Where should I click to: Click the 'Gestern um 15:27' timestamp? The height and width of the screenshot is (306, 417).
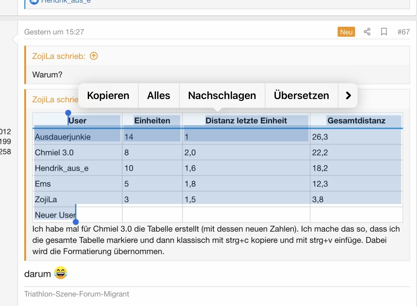pos(54,32)
